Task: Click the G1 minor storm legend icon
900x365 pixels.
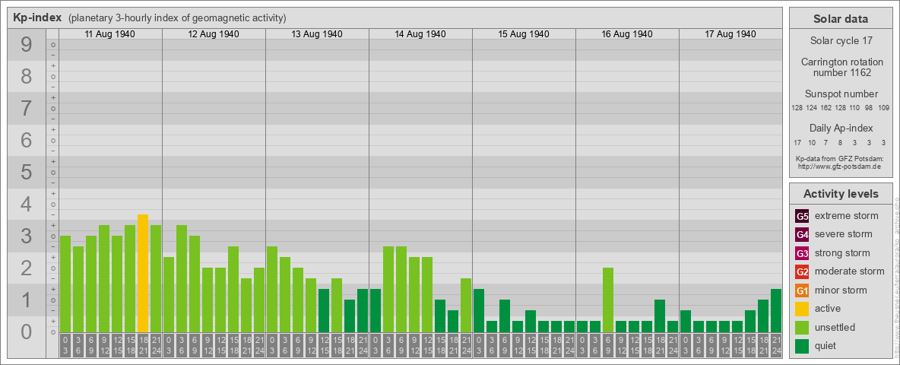Action: click(802, 290)
